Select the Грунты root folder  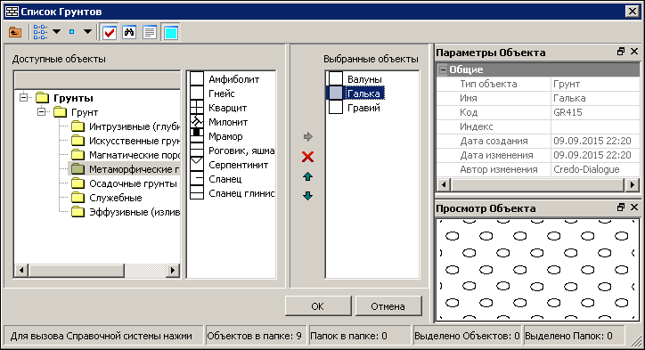[x=73, y=98]
